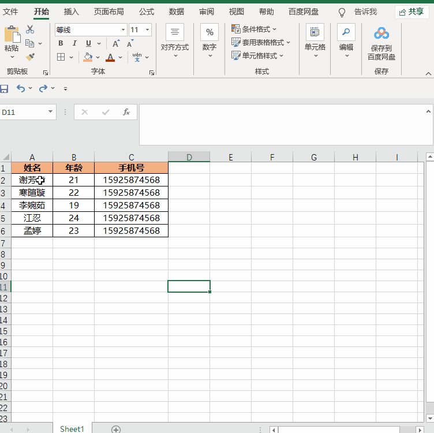Click the 共享 share button
Image resolution: width=434 pixels, height=433 pixels.
tap(411, 12)
